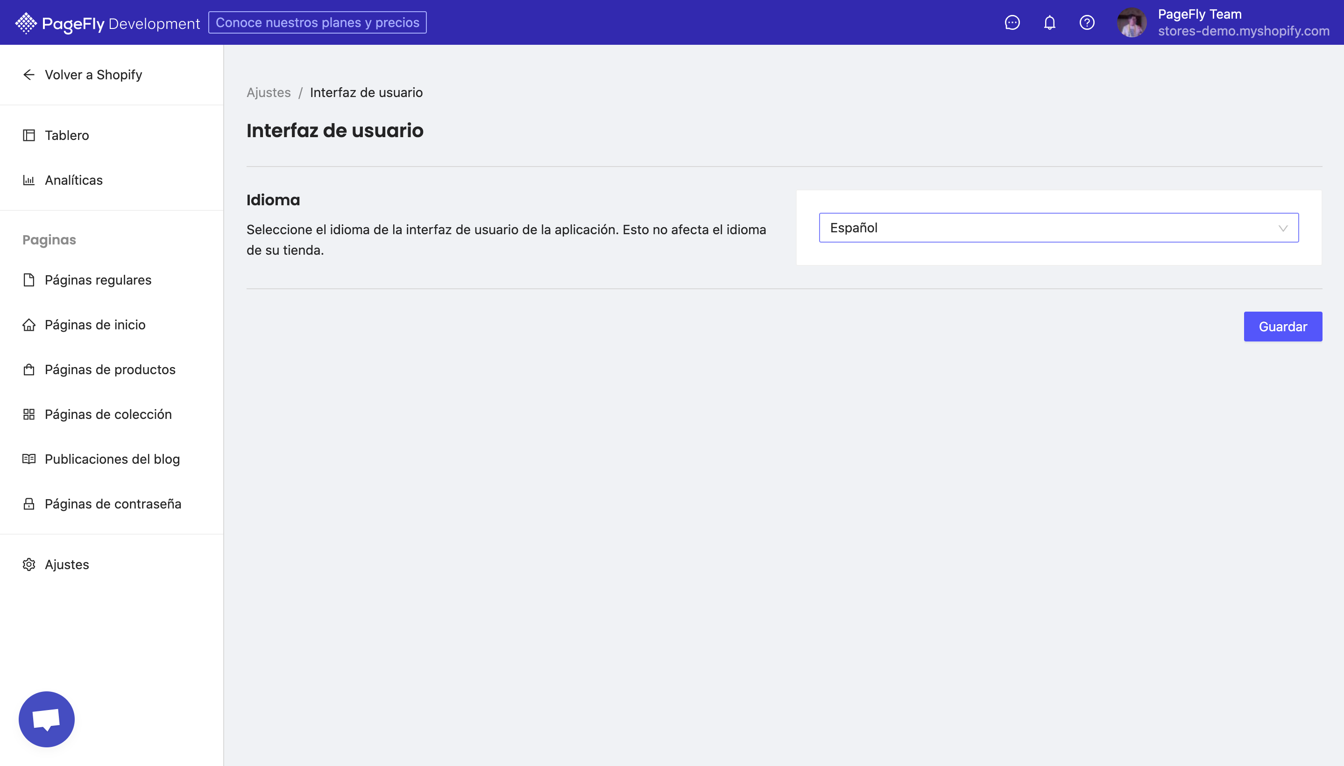Screen dimensions: 1344x766
Task: Click the PageFly Development brand text
Action: [x=120, y=23]
